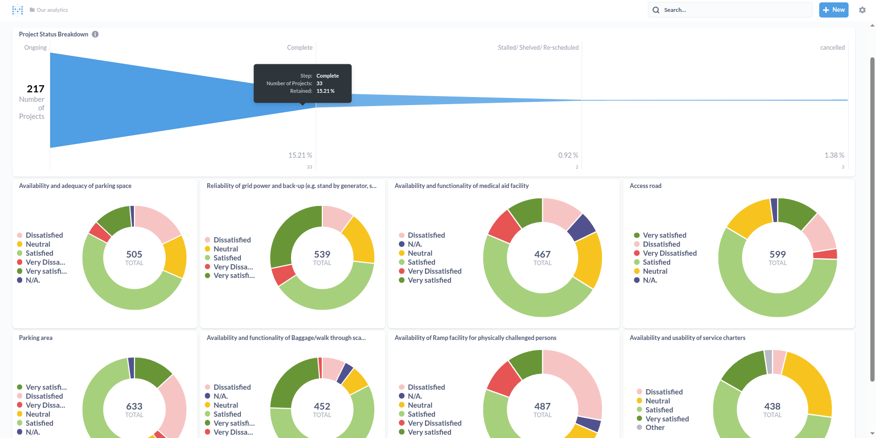This screenshot has width=876, height=438.
Task: Click the N/A. color dot in medical aid legend
Action: click(402, 244)
